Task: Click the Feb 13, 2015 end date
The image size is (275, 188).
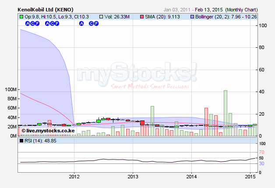Action: 209,9
